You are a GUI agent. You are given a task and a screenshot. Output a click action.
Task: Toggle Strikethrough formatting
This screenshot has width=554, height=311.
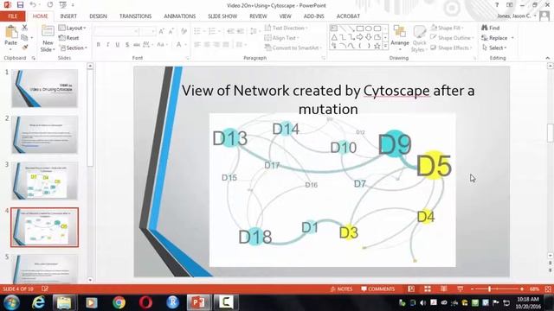click(137, 44)
